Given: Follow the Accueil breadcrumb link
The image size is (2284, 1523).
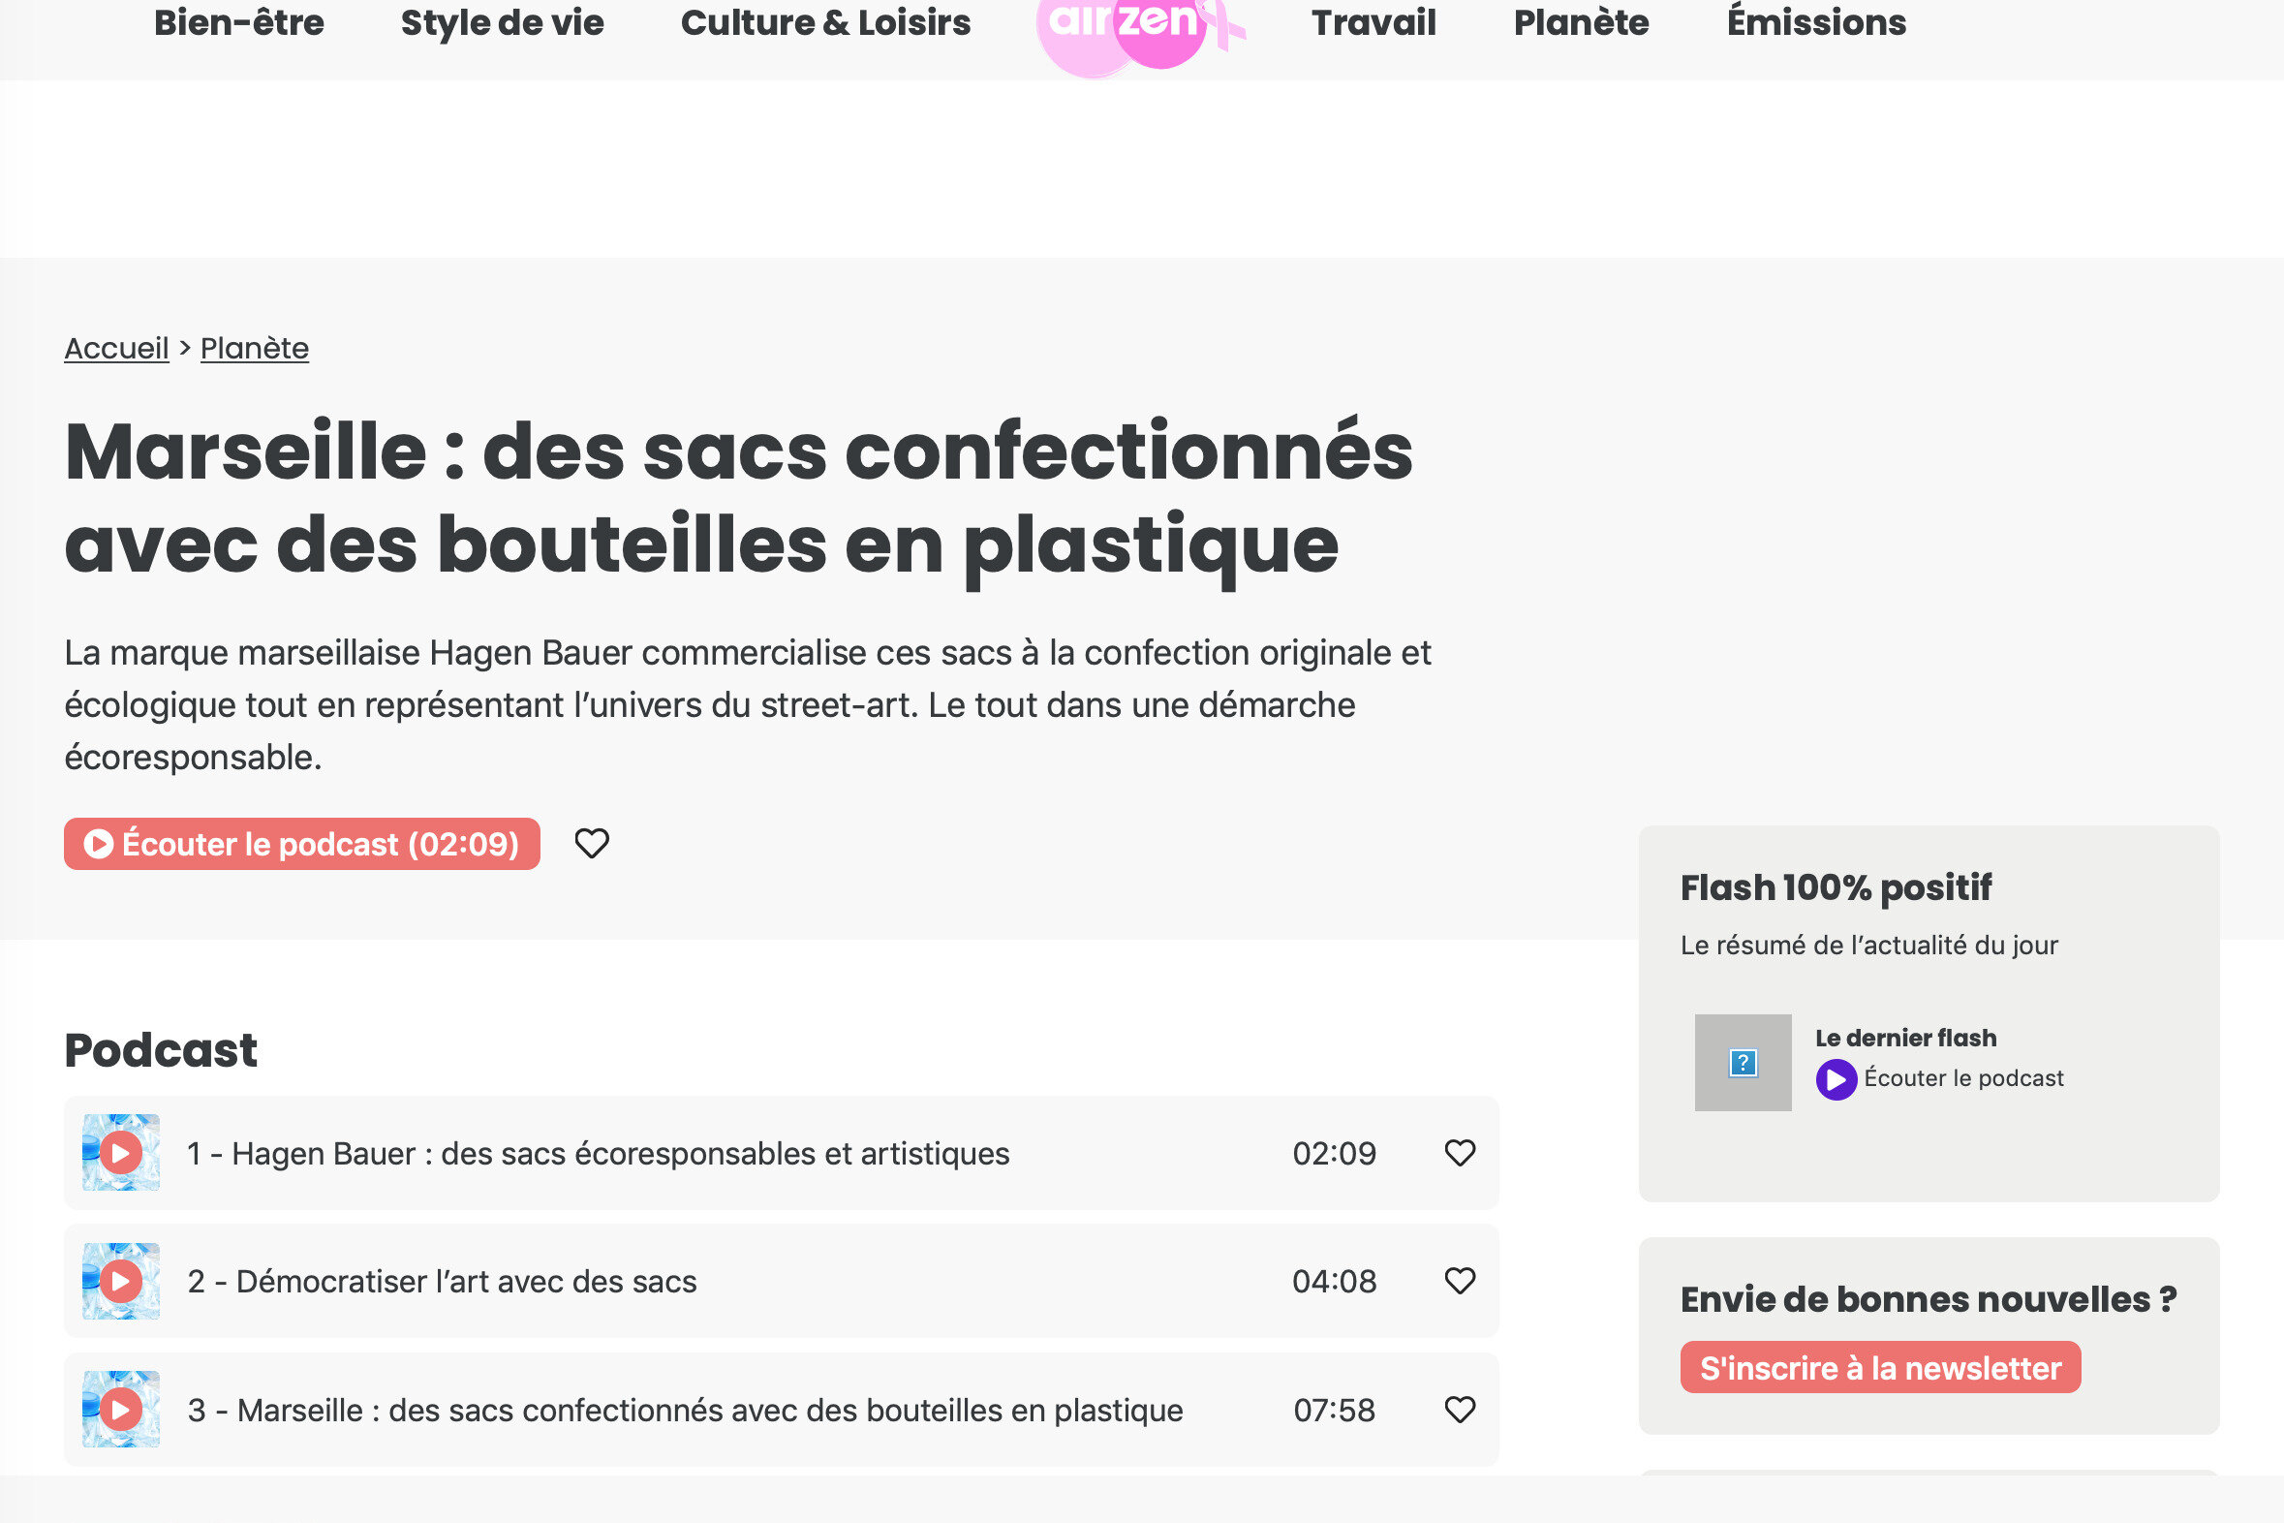Looking at the screenshot, I should coord(116,348).
